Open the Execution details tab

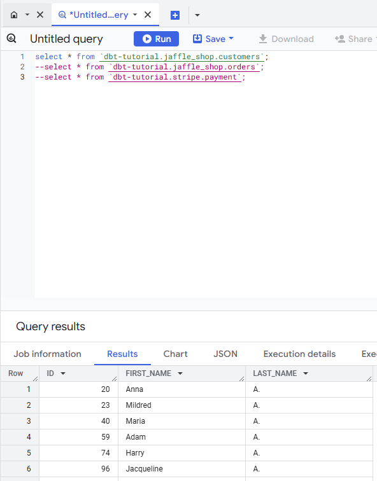tap(299, 354)
